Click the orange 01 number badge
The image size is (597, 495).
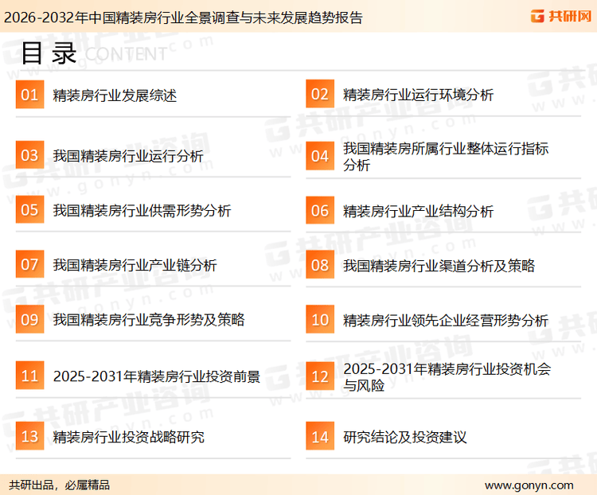29,95
